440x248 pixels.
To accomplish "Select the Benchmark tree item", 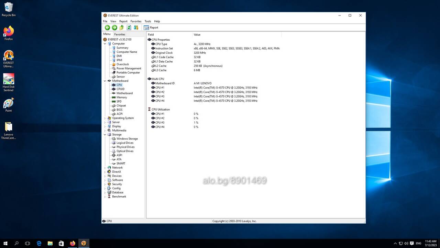I will point(119,197).
